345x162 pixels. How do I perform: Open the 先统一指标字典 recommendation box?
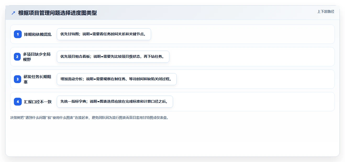(115, 102)
